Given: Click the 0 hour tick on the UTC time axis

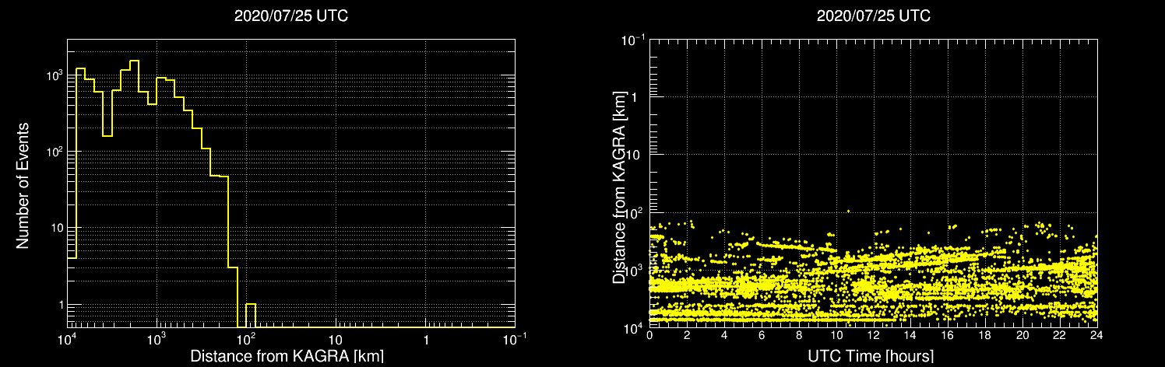Looking at the screenshot, I should click(649, 335).
